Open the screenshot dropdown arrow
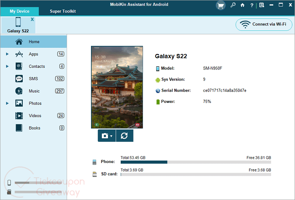Viewport: 295px width, 200px height. [111, 136]
